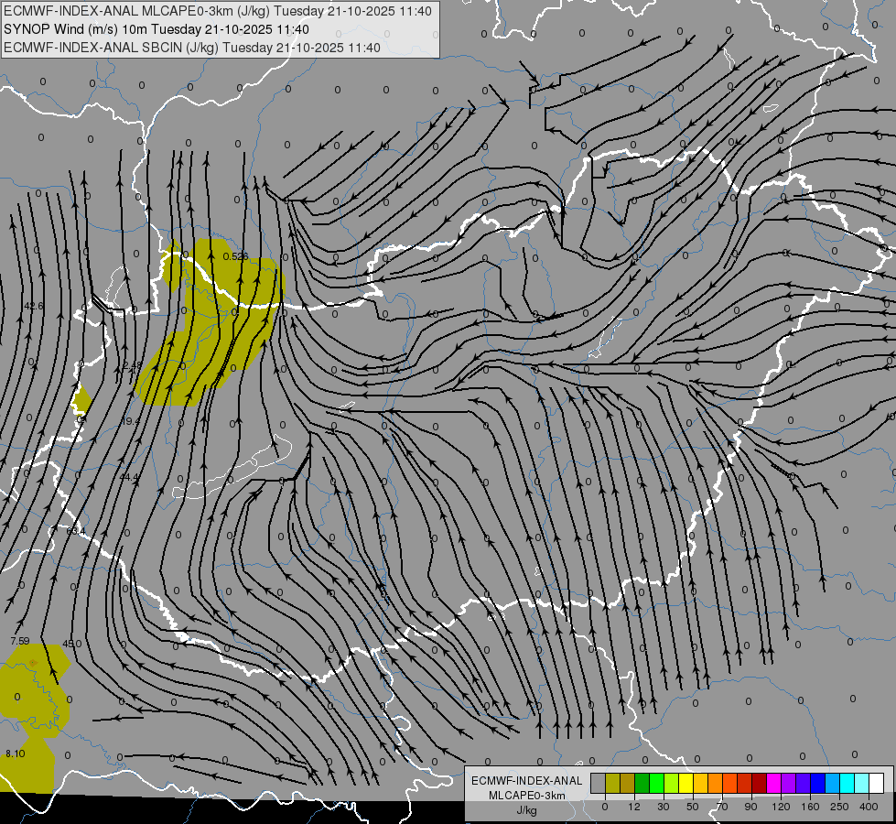Click the map value '19.4'
The height and width of the screenshot is (824, 896).
130,421
